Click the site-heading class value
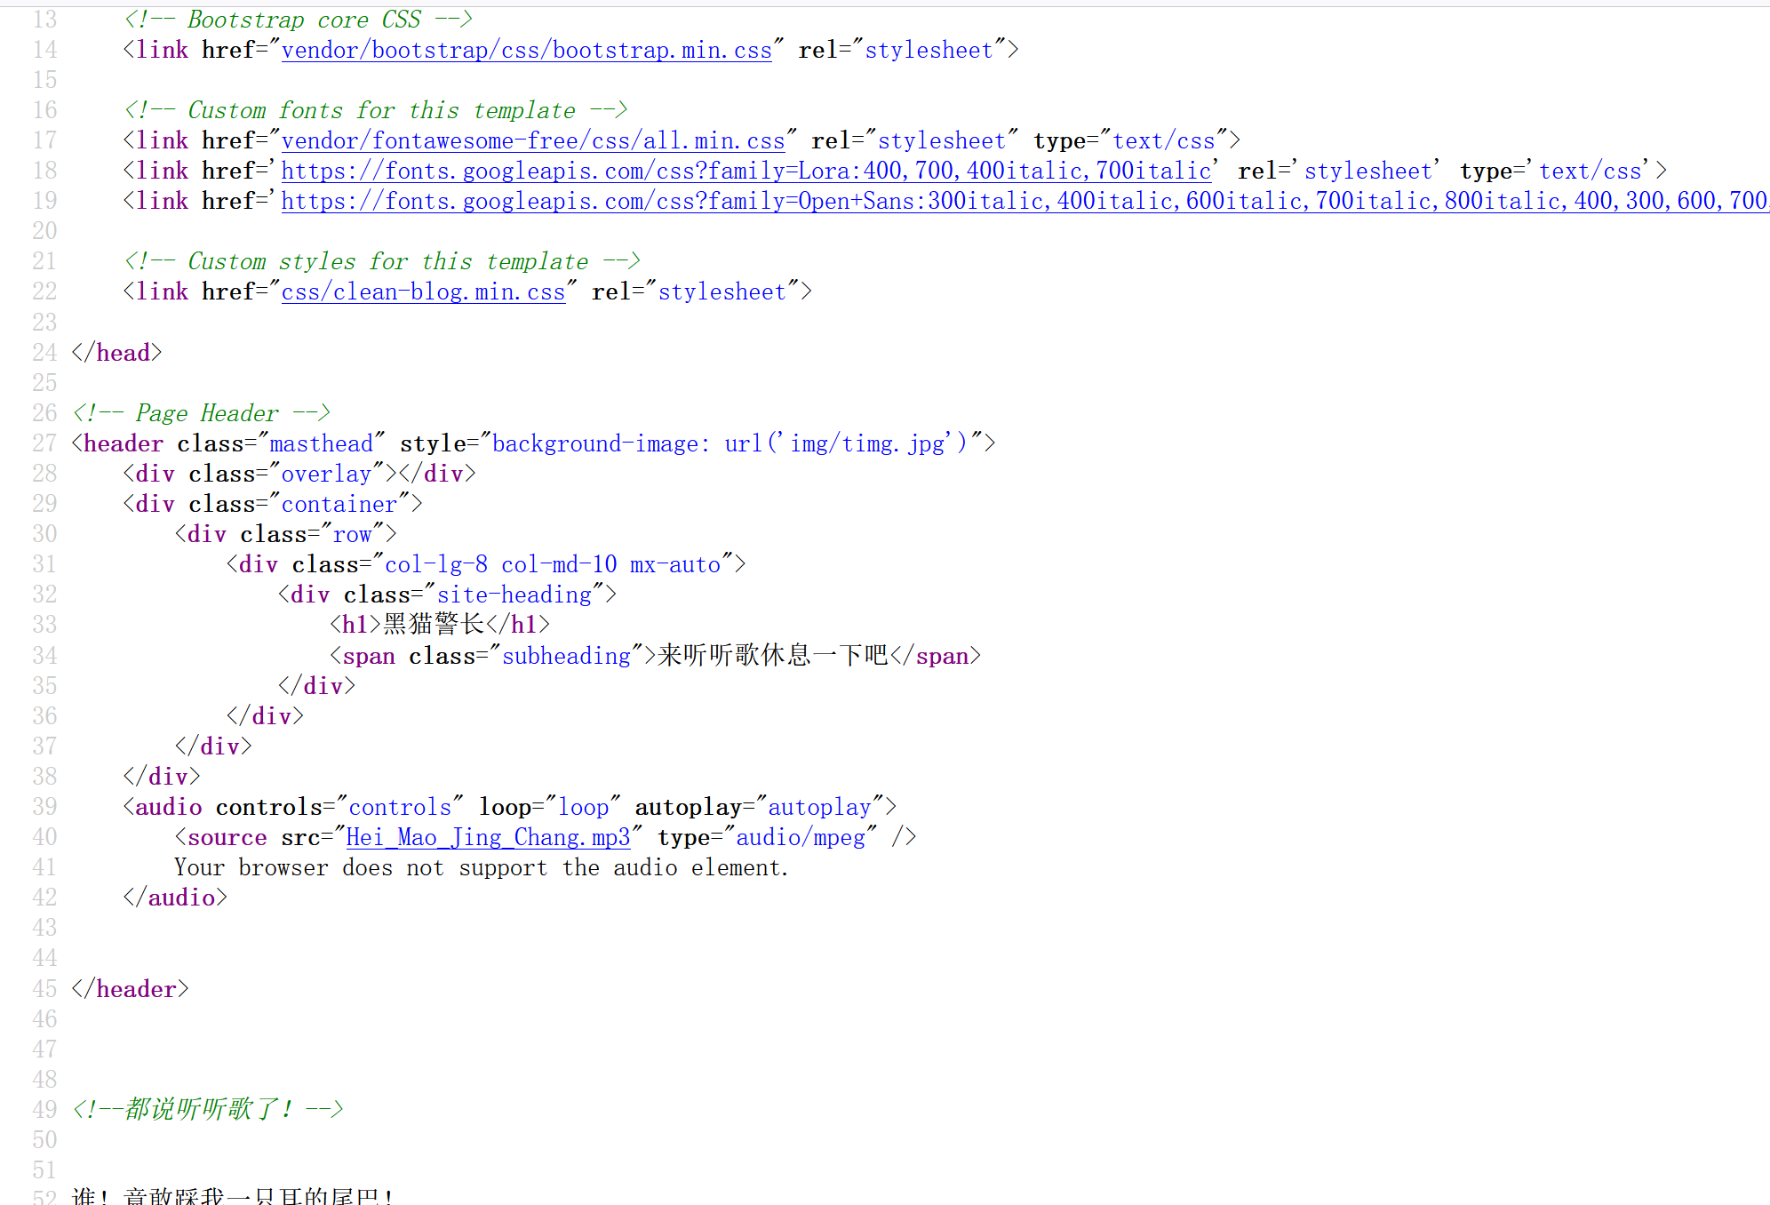Image resolution: width=1770 pixels, height=1205 pixels. (514, 595)
